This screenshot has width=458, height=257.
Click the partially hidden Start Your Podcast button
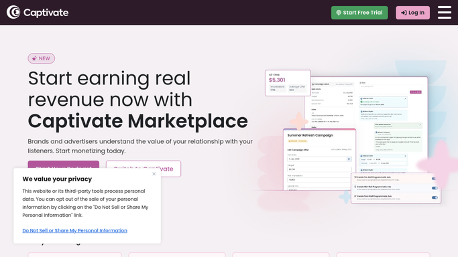(x=64, y=165)
